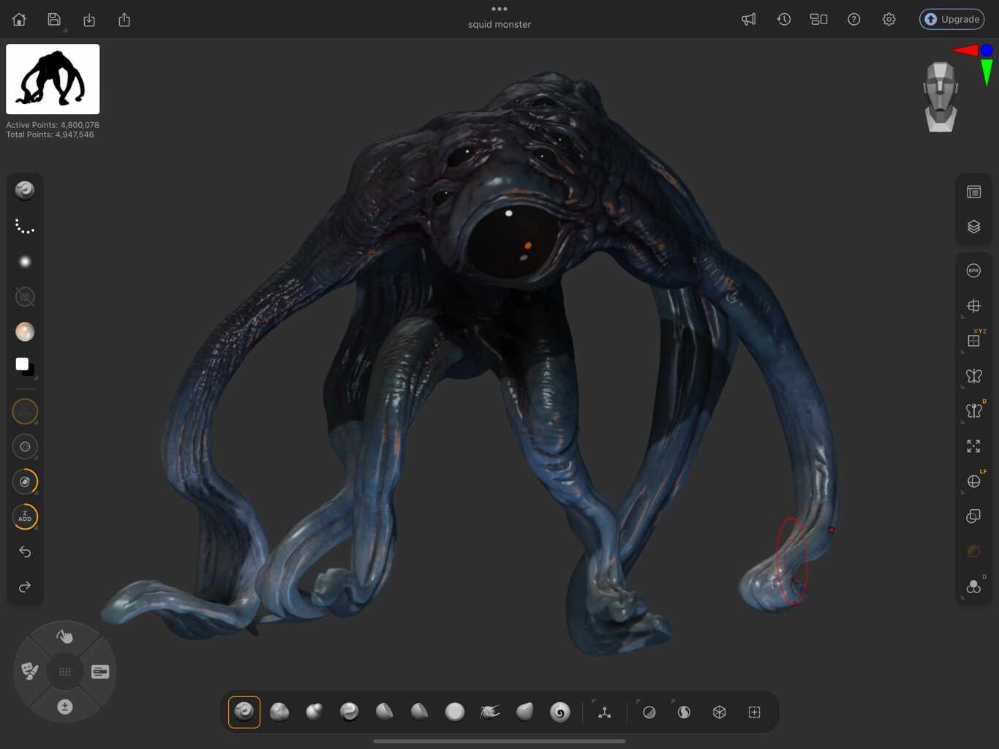The image size is (999, 749).
Task: Open the bottom quick menu plus-minus segment
Action: (x=64, y=707)
